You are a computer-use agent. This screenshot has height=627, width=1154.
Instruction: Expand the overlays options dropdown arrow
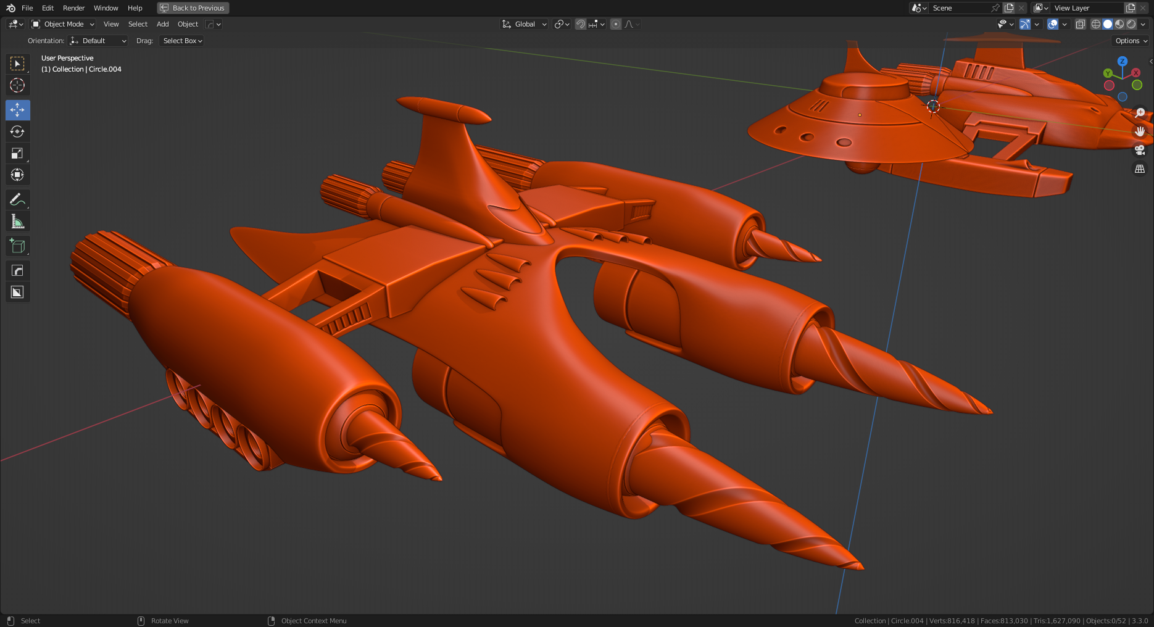(1065, 24)
